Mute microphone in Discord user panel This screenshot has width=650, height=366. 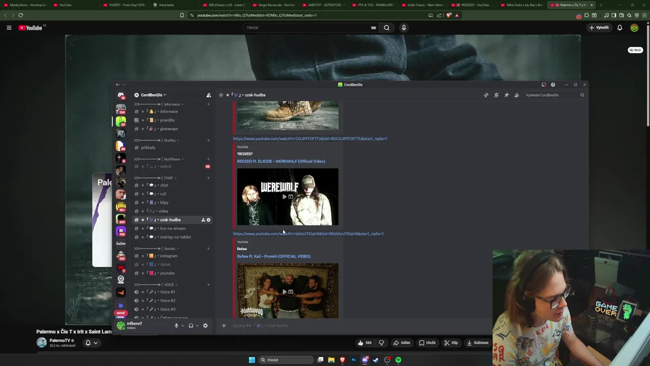[176, 326]
